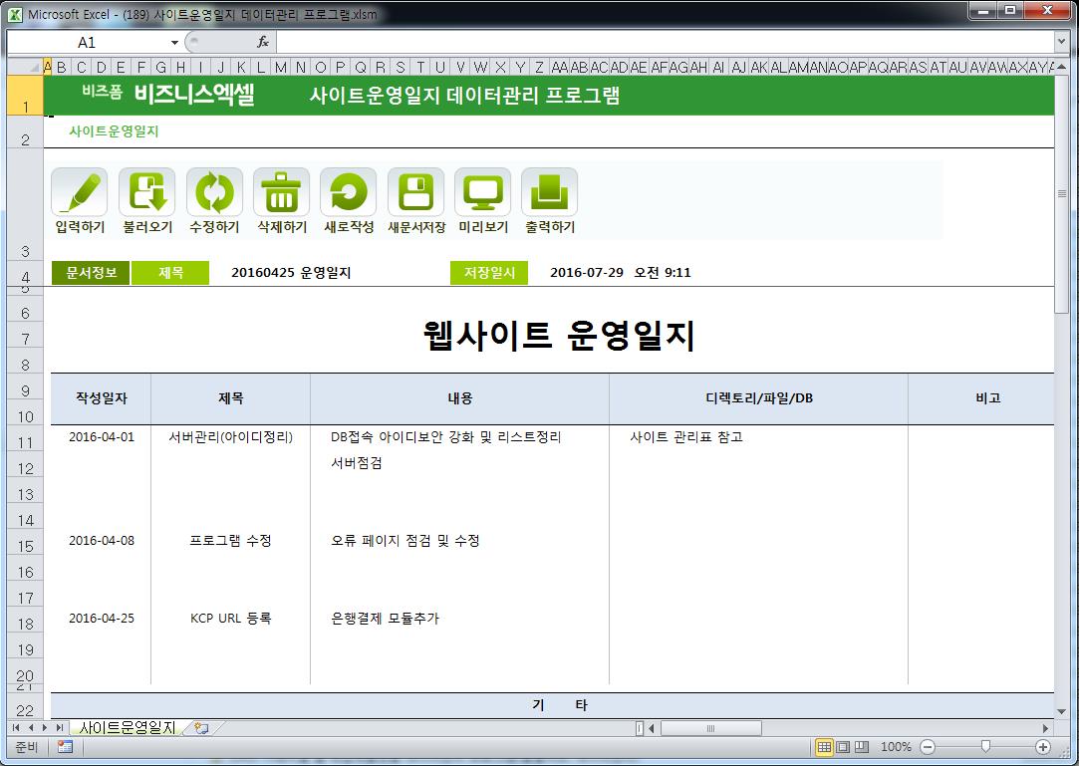Click the macro record icon in status bar

[x=65, y=747]
